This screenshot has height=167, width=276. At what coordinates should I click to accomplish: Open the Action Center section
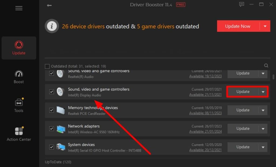coord(19,134)
